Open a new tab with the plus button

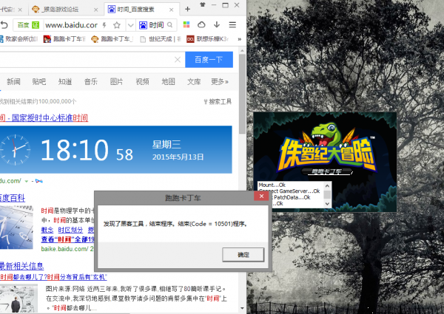187,10
